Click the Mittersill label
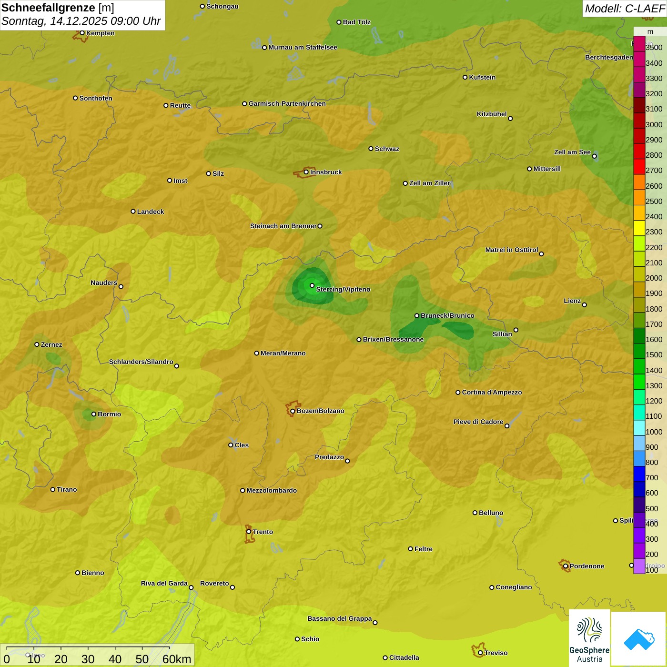Image resolution: width=667 pixels, height=667 pixels. click(547, 169)
